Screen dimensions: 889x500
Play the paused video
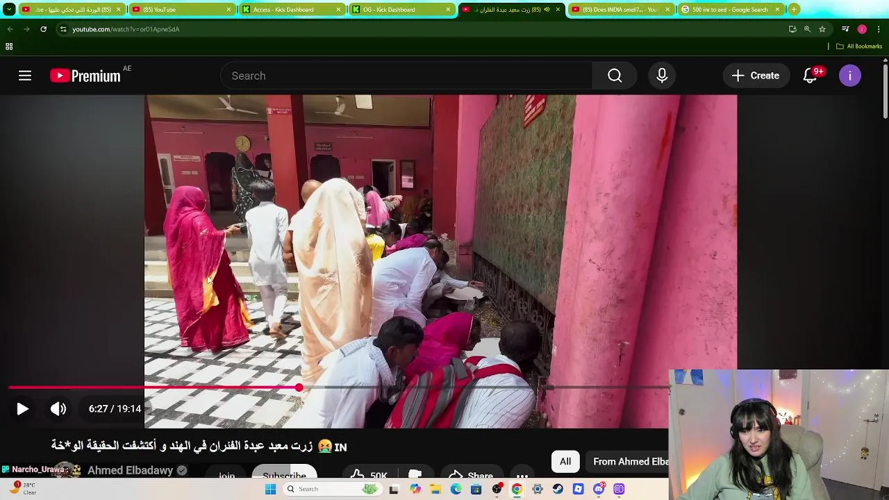point(22,409)
